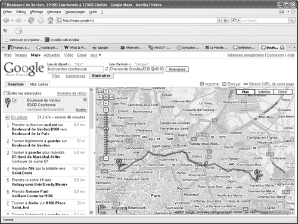298x224 pixels.
Task: Click the Modifier link under departure address
Action: 81,110
